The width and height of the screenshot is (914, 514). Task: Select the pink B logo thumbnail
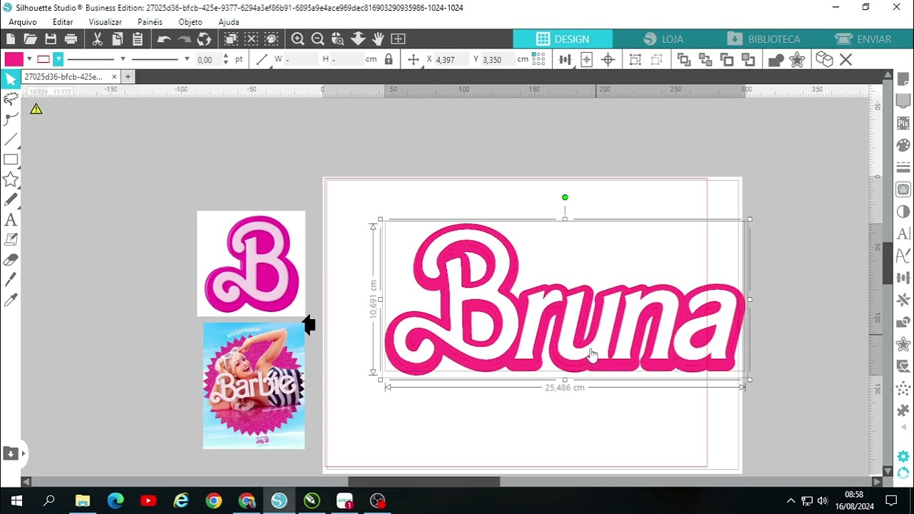tap(251, 263)
